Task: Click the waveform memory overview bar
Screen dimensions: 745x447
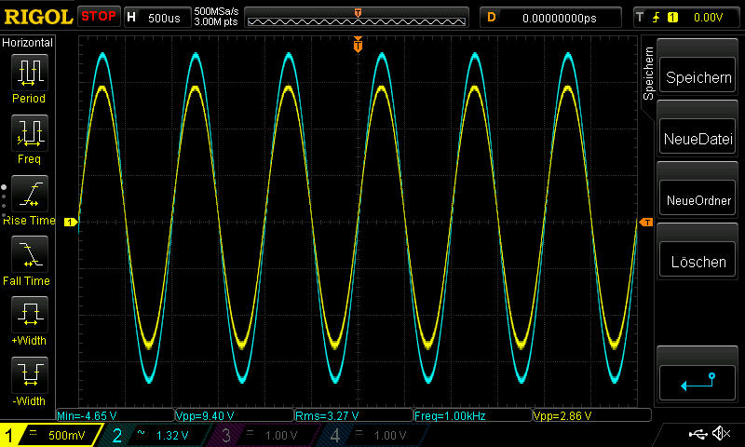Action: pos(357,18)
